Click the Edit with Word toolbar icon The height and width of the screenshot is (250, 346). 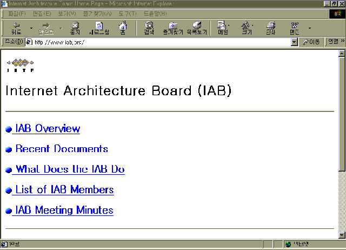coord(295,25)
